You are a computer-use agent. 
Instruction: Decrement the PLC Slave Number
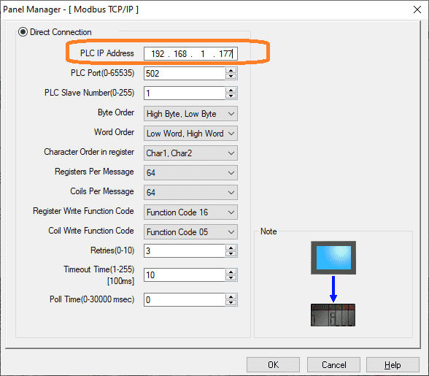[231, 96]
